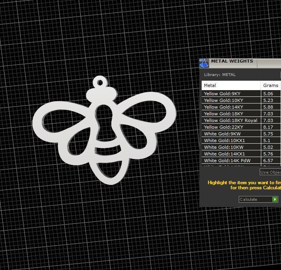Image resolution: width=281 pixels, height=270 pixels.
Task: Click the Calculate button
Action: (258, 199)
